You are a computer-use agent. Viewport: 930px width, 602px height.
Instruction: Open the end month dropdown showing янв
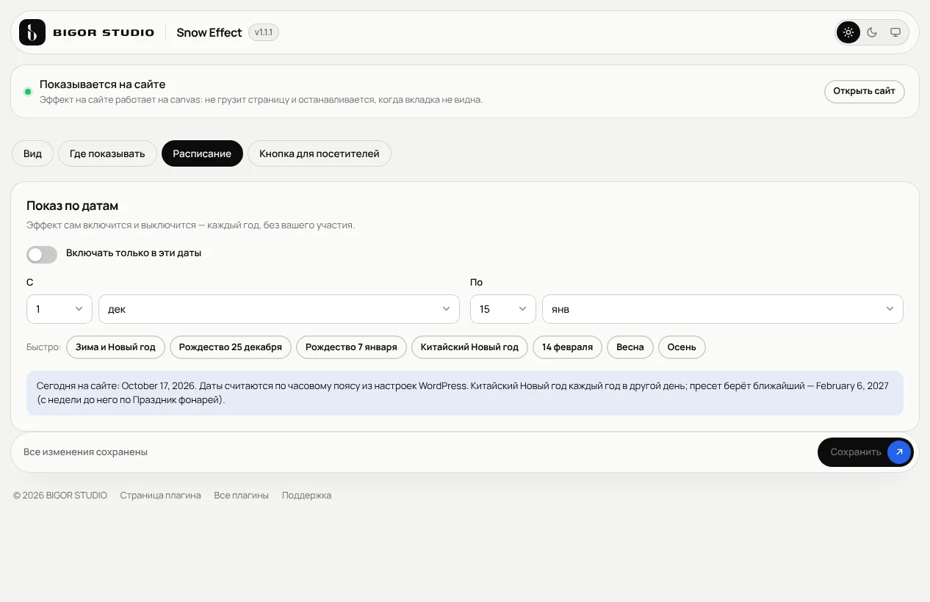click(723, 309)
